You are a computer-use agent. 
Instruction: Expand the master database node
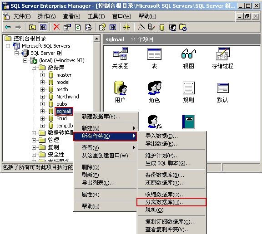[42, 75]
